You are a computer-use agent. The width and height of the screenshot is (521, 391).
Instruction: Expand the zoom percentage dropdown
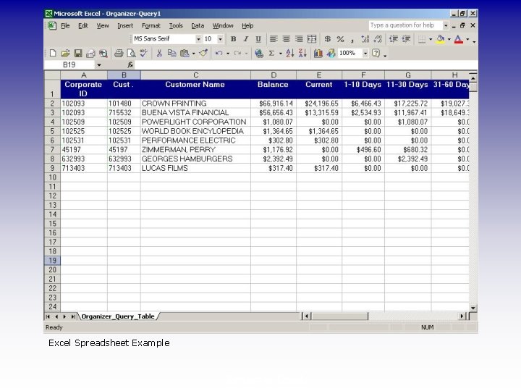pos(365,53)
